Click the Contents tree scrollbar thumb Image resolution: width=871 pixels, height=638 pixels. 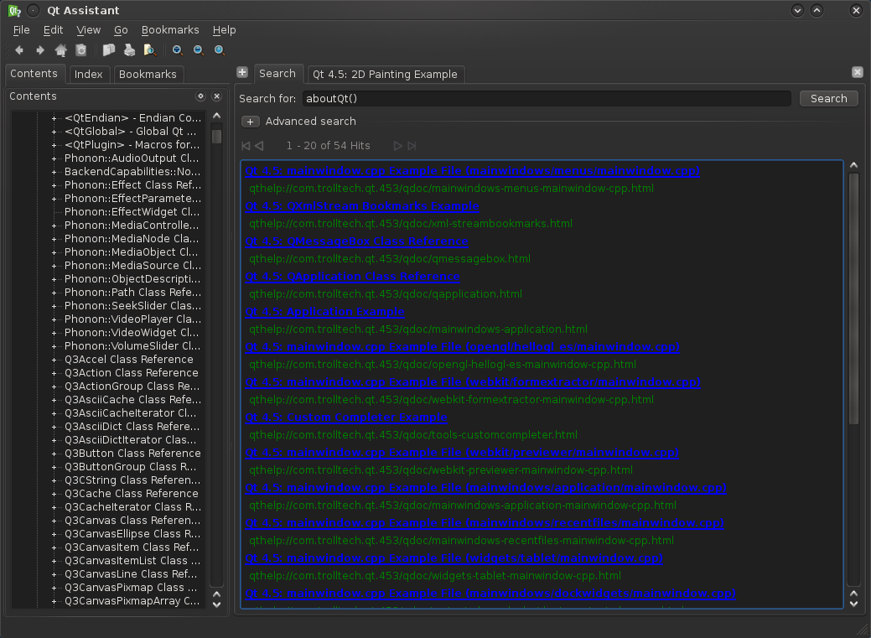216,136
